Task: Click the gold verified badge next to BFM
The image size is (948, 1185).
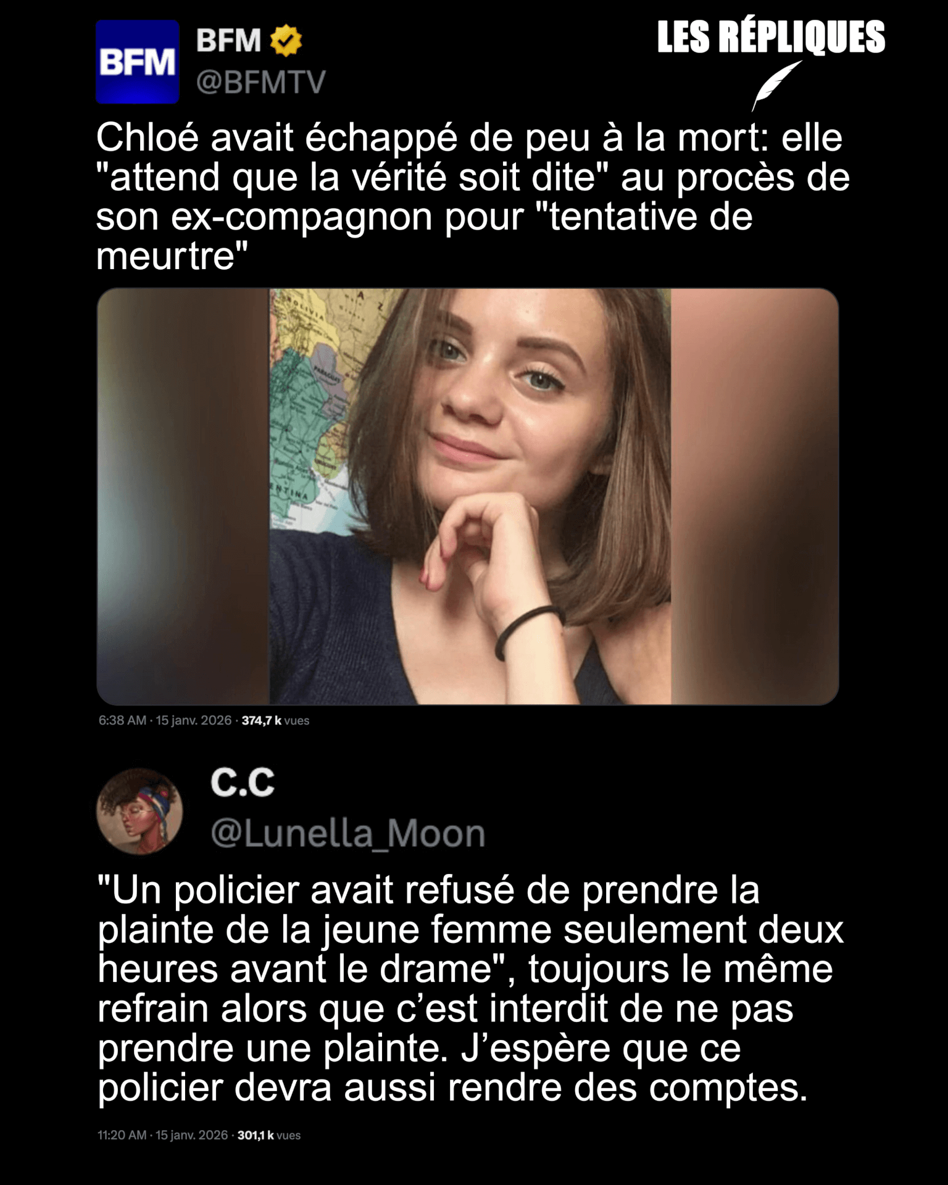Action: (x=286, y=41)
